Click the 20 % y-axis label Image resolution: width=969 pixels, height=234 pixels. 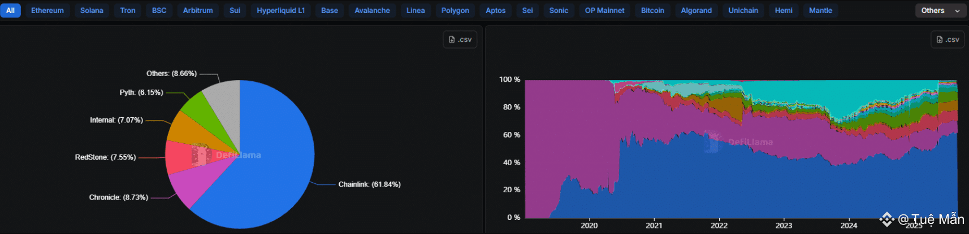tap(512, 189)
